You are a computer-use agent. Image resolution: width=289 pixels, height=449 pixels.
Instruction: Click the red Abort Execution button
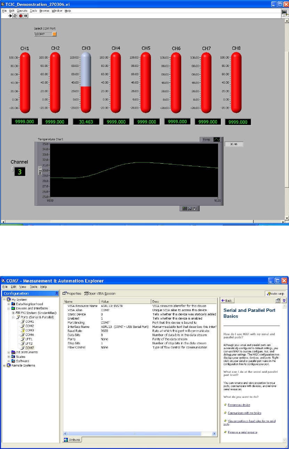pos(21,16)
